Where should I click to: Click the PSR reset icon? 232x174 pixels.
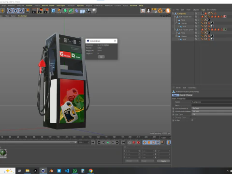154,11
